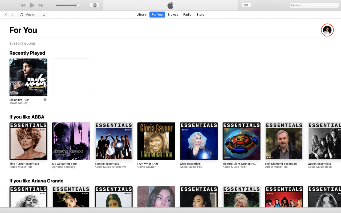
Task: Click the I Am What I Am title
Action: [x=148, y=164]
